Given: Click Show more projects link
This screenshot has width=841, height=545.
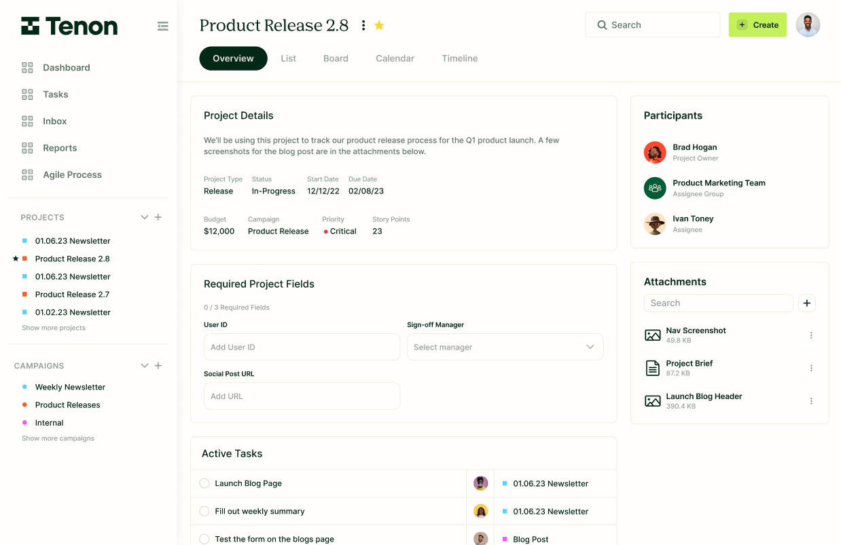Looking at the screenshot, I should [x=54, y=328].
